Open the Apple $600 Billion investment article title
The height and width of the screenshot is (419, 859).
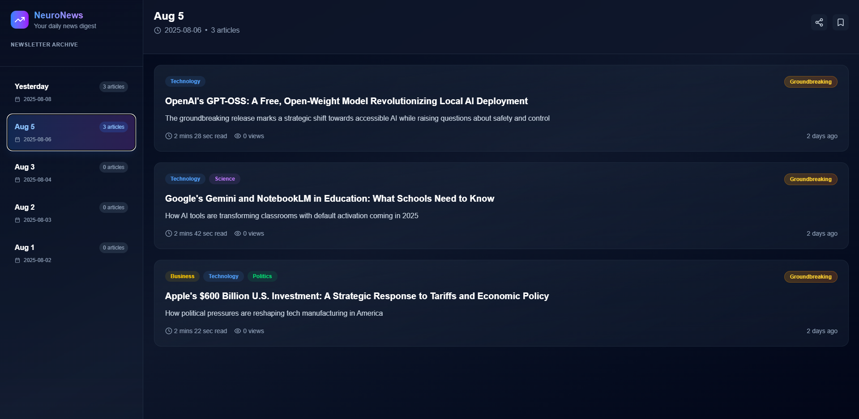point(357,296)
